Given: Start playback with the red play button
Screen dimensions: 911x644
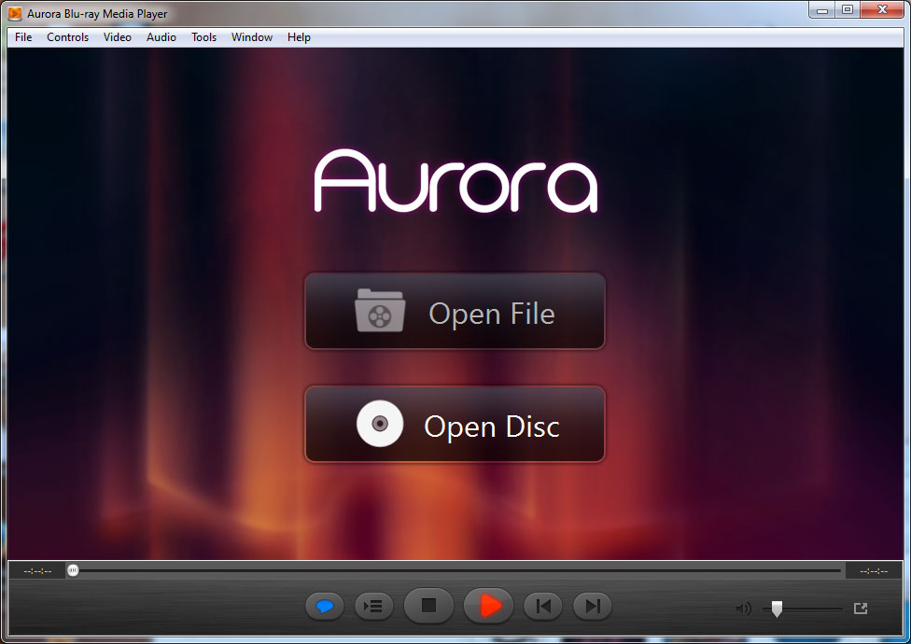Looking at the screenshot, I should pyautogui.click(x=488, y=606).
